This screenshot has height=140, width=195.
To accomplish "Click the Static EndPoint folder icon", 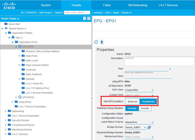I will [x=23, y=74].
